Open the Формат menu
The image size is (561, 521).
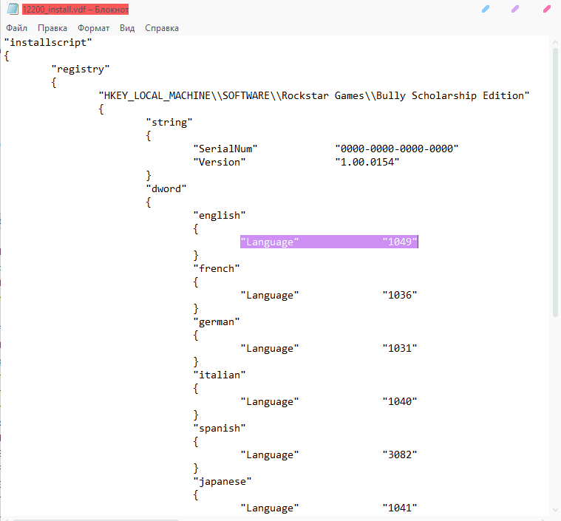pyautogui.click(x=93, y=28)
